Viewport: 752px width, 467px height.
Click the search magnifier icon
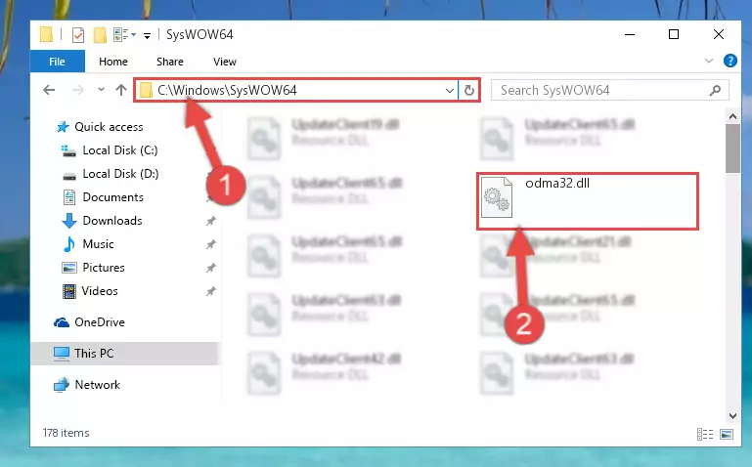(x=715, y=90)
